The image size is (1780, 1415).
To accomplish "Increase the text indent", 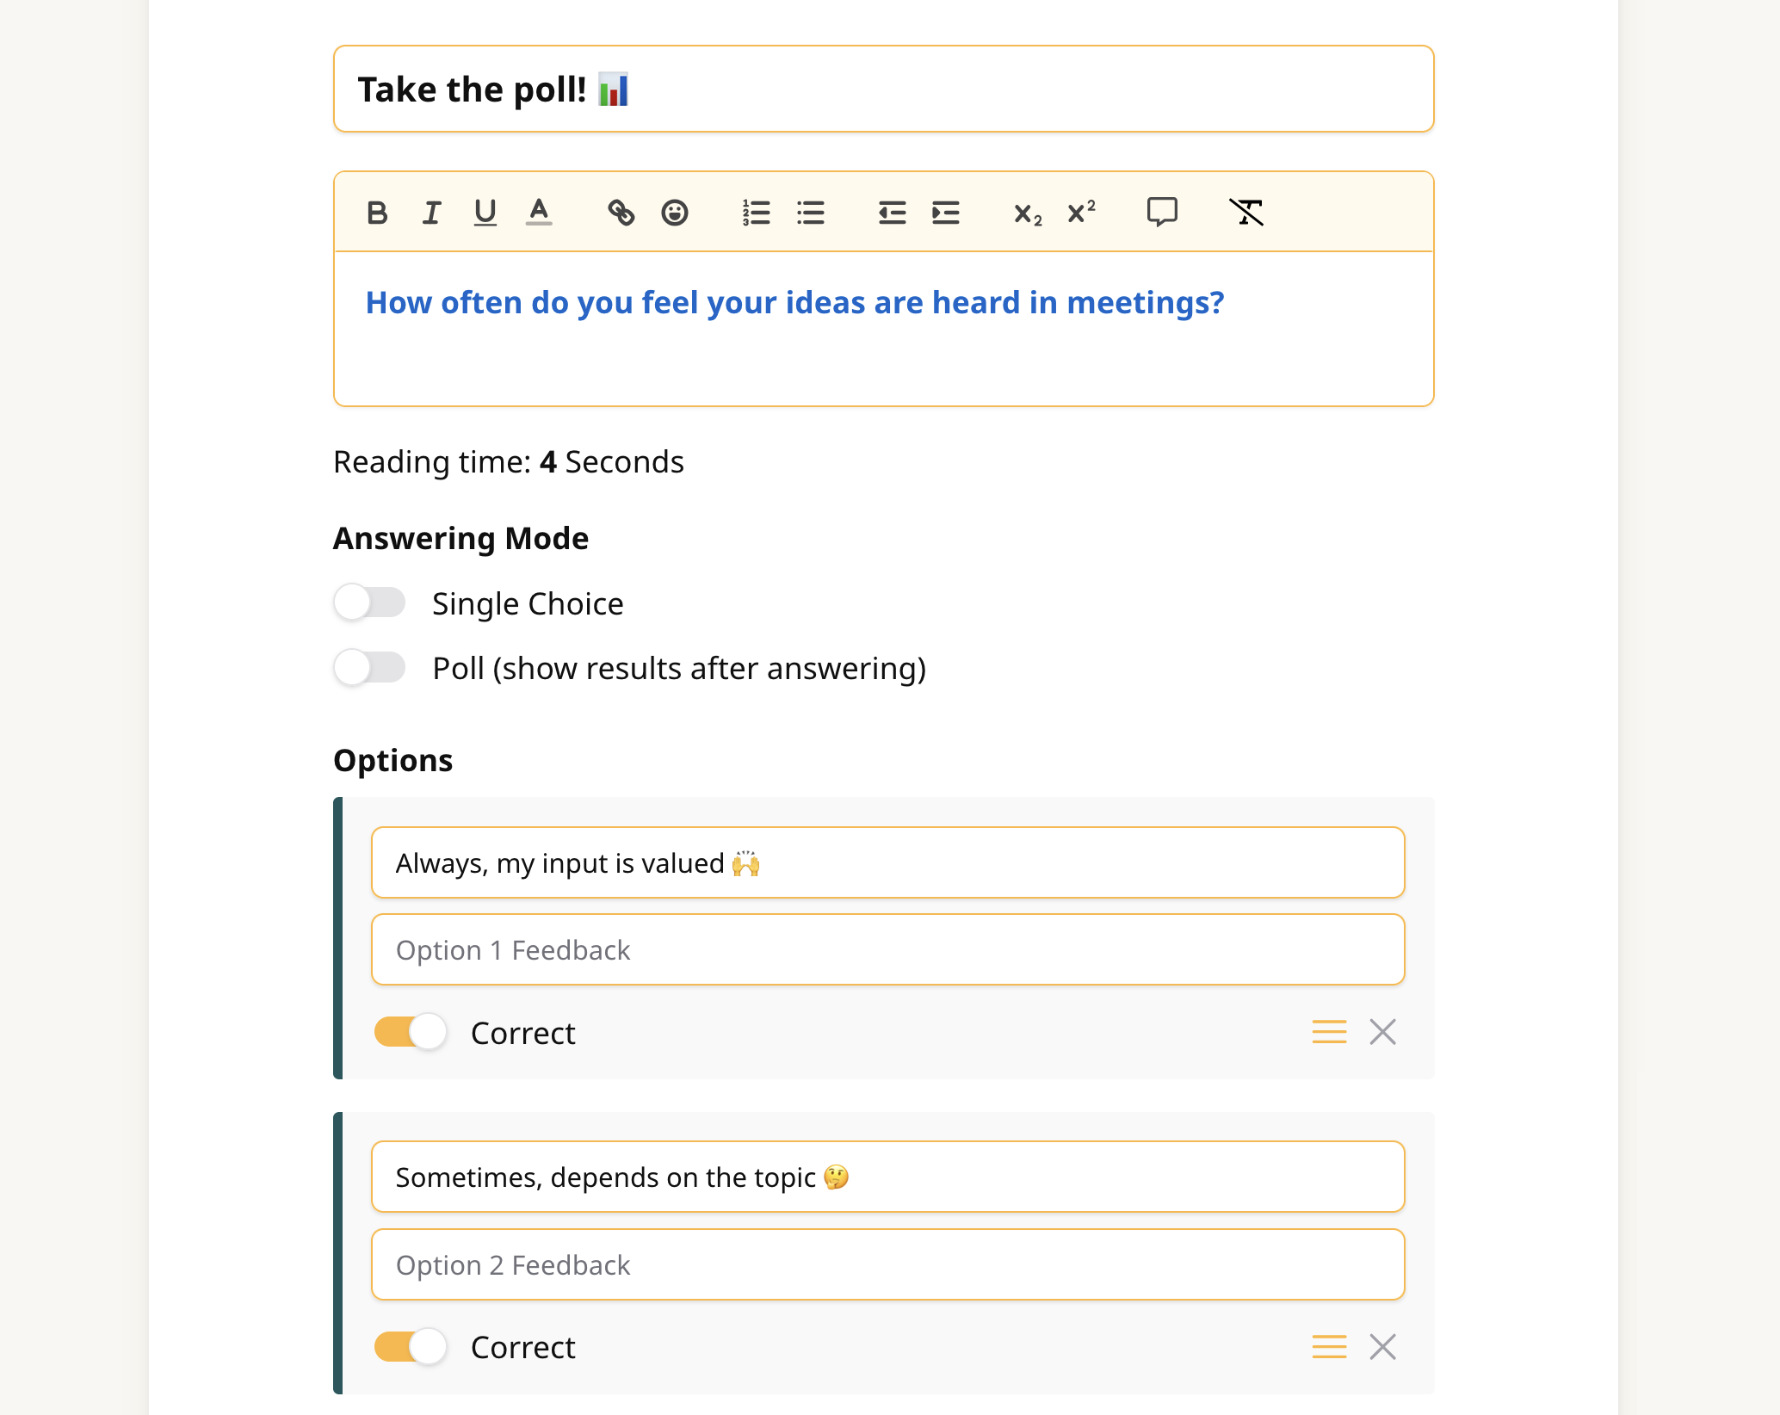I will 946,213.
